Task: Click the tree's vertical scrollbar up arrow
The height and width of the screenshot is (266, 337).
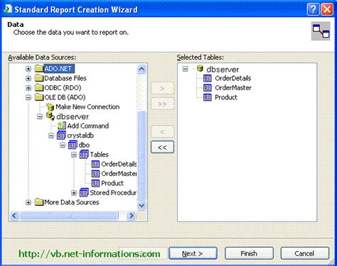Action: 141,69
